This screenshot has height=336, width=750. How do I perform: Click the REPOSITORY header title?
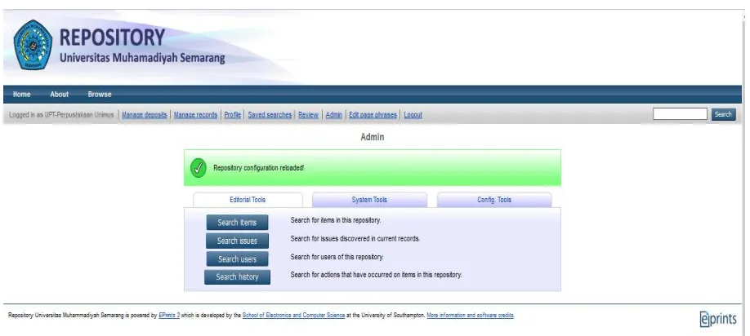click(113, 38)
